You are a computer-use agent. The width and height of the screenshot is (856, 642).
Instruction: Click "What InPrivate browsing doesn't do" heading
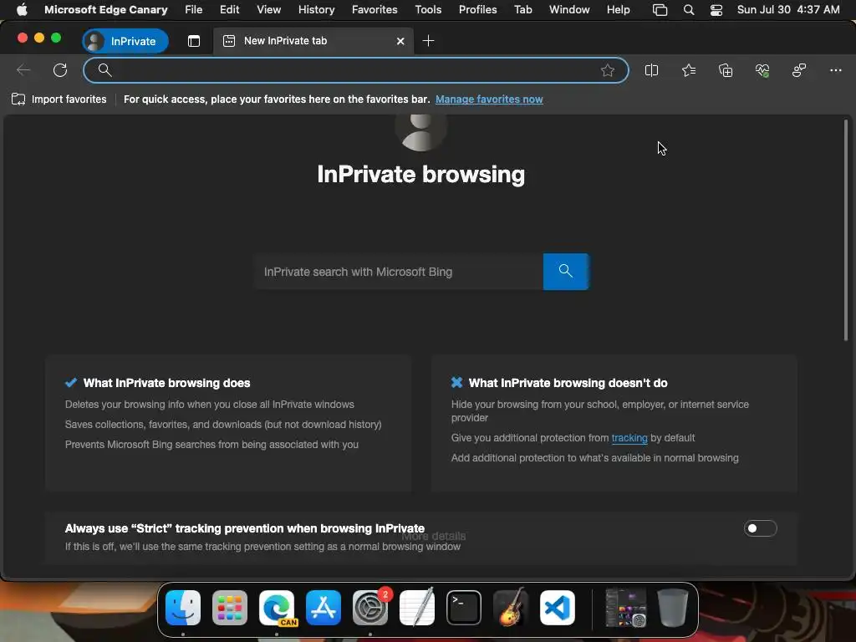pyautogui.click(x=568, y=383)
